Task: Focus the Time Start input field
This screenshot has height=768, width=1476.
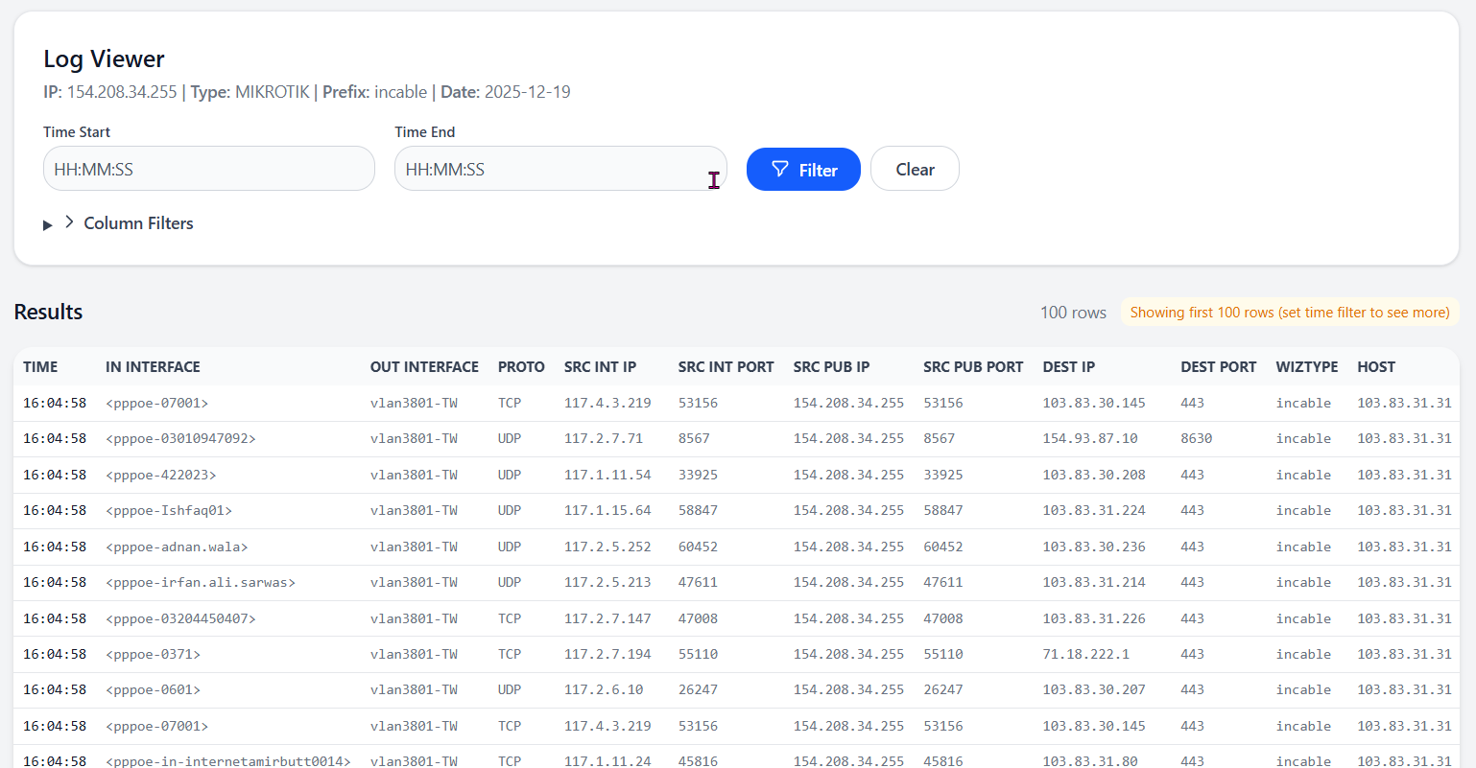Action: click(x=209, y=169)
